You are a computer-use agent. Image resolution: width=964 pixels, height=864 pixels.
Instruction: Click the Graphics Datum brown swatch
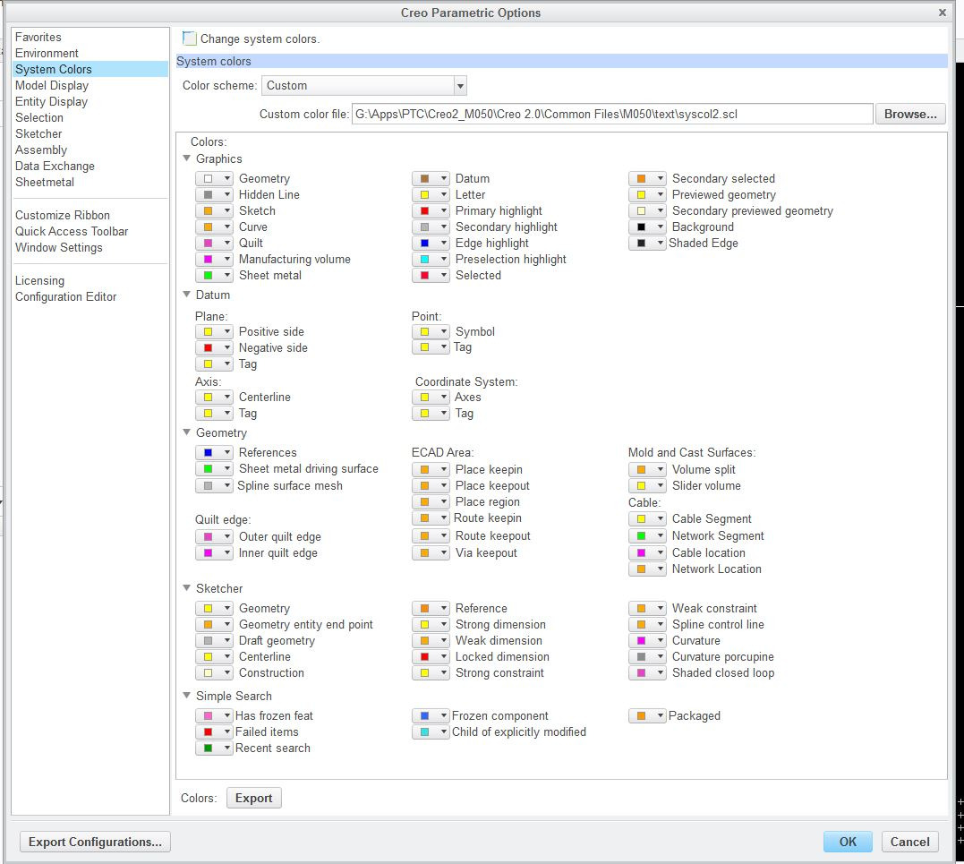(425, 178)
